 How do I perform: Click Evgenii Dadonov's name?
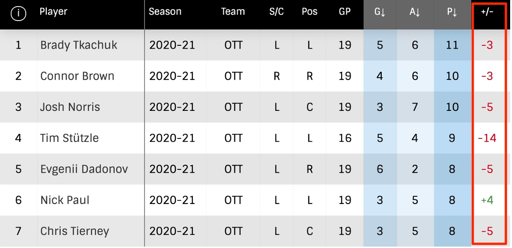pyautogui.click(x=84, y=169)
